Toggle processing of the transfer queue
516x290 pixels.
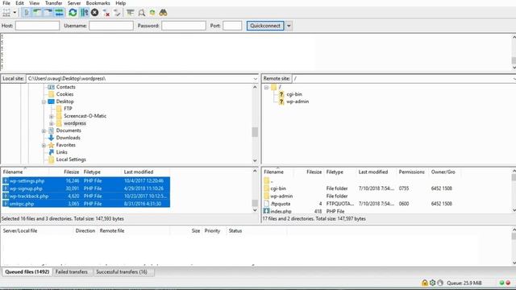point(84,13)
